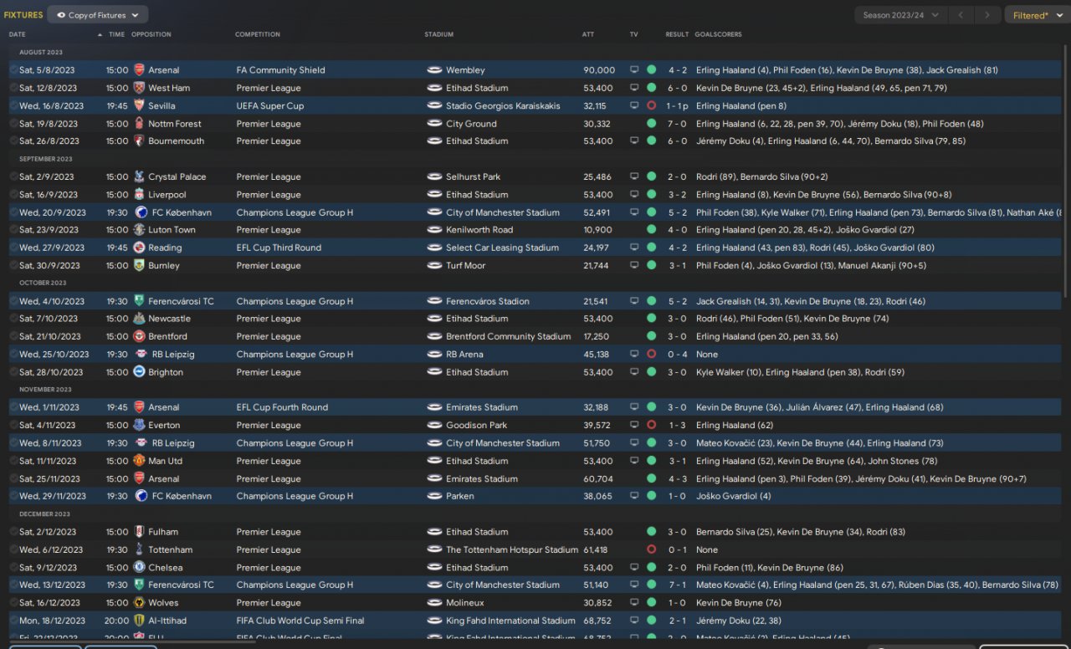Click the TV icon on the West Ham fixture

634,88
